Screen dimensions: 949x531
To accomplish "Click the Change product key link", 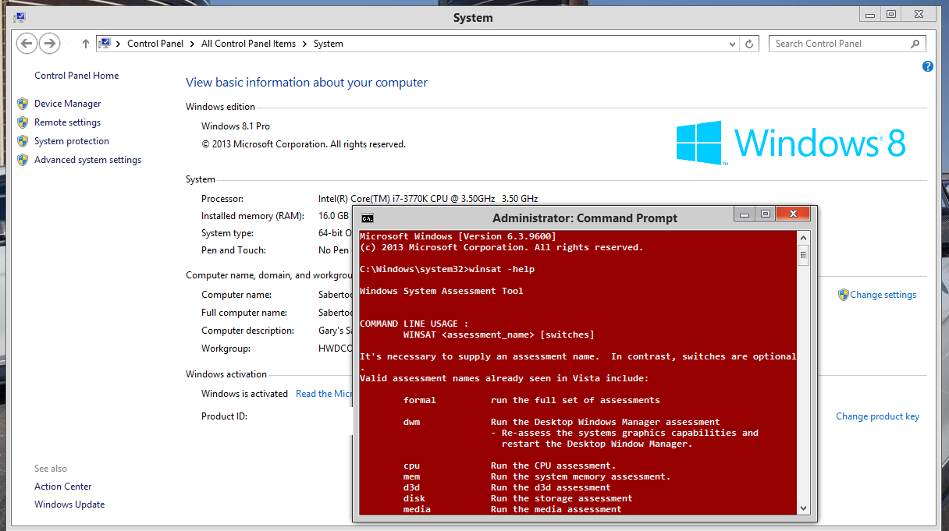I will click(877, 416).
